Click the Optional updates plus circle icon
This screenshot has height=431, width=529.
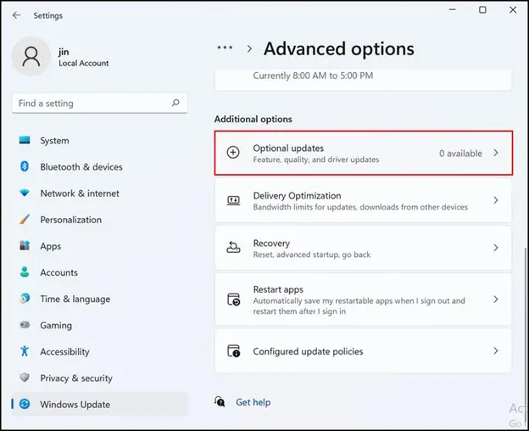(x=233, y=152)
